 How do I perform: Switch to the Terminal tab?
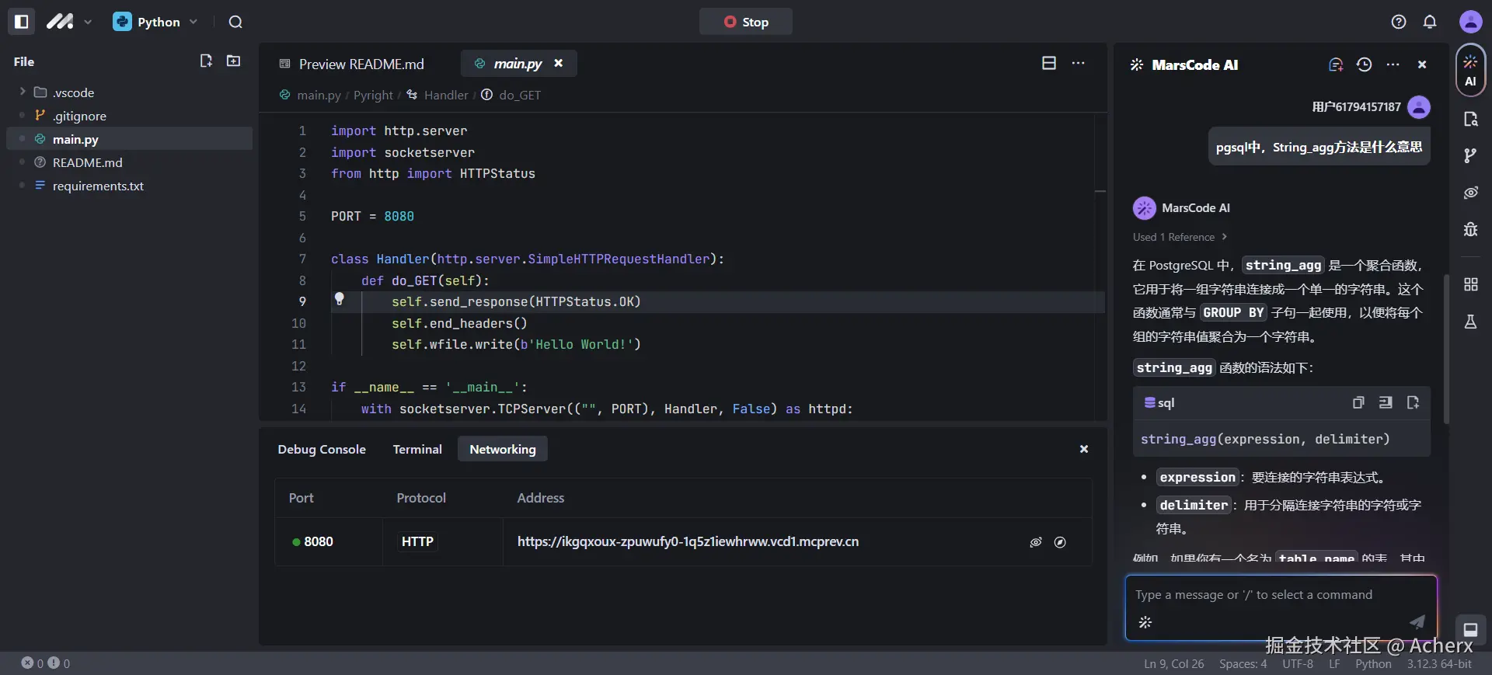[x=417, y=449]
